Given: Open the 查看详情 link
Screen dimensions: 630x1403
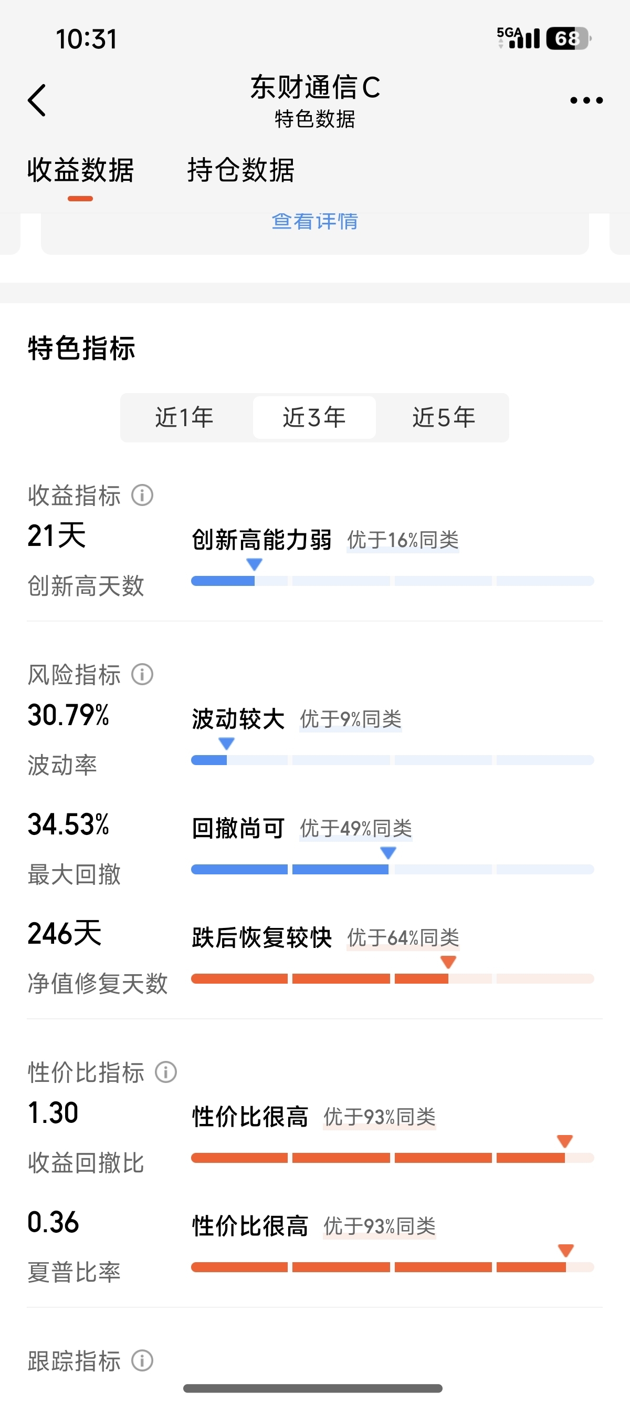Looking at the screenshot, I should [314, 221].
